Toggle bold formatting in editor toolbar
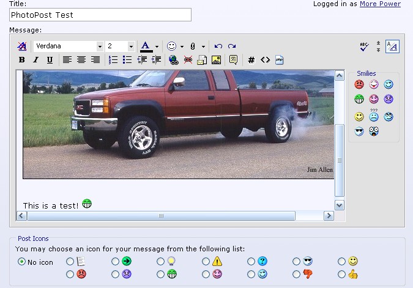Viewport: 413px width, 288px height. pyautogui.click(x=22, y=60)
